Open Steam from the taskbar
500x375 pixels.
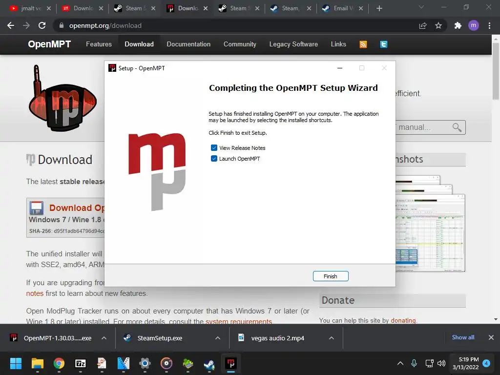pyautogui.click(x=209, y=363)
